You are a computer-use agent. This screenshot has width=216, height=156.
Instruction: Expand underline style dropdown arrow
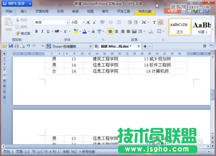[52, 31]
